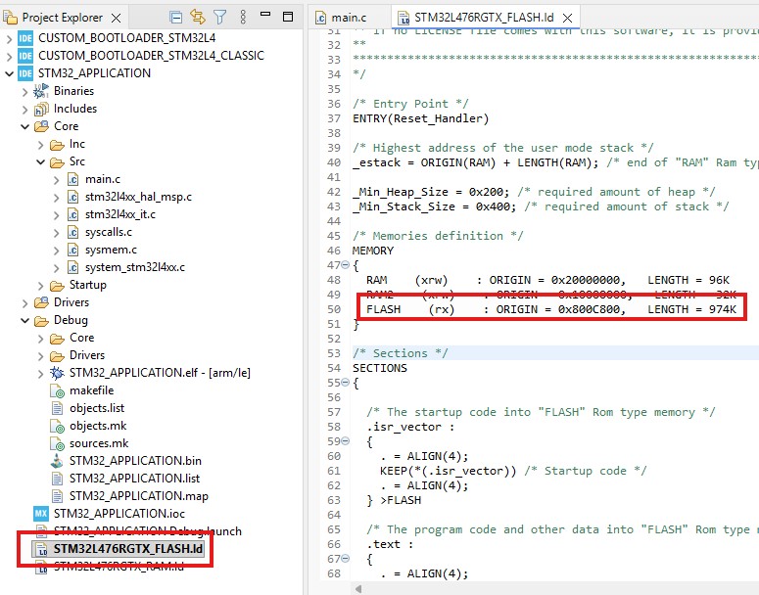Click the editor horizontal scrollbar left arrow
Viewport: 759px width, 595px height.
point(358,589)
